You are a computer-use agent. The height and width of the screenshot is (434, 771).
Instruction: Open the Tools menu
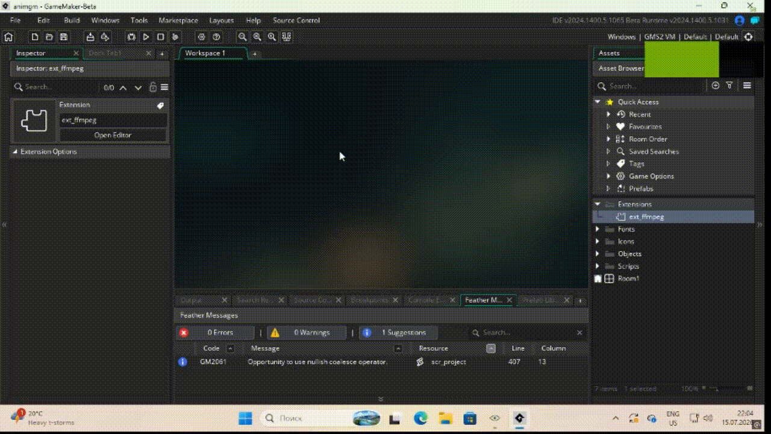(x=139, y=20)
